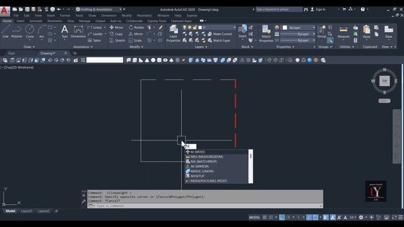
Task: Select the Arc tool
Action: coord(42,32)
